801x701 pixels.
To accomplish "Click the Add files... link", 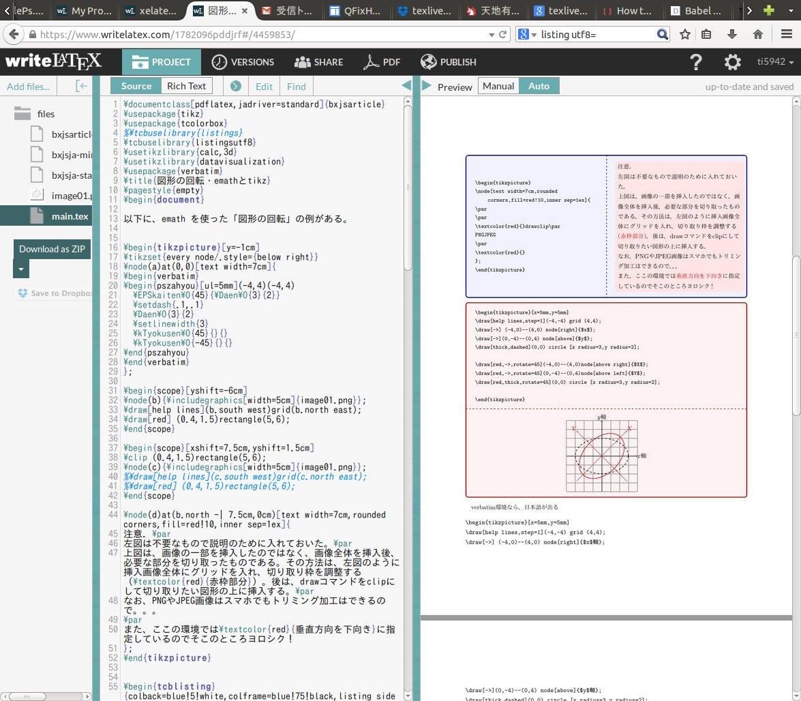I will pos(29,87).
